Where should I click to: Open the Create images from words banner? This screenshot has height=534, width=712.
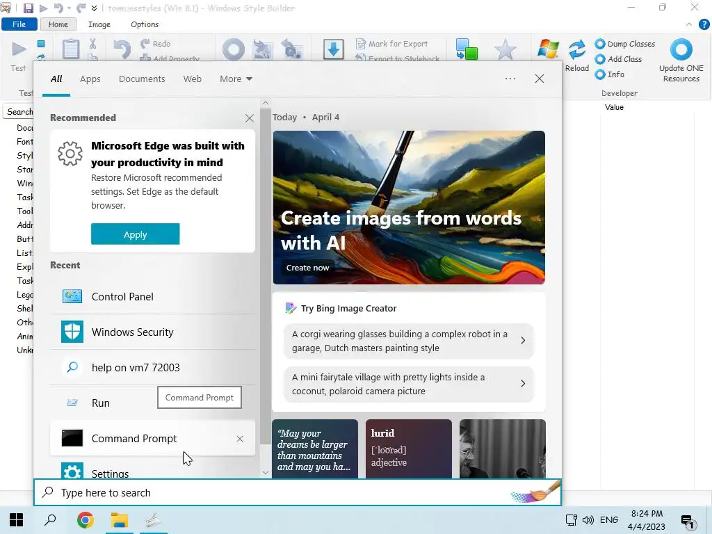[x=409, y=207]
